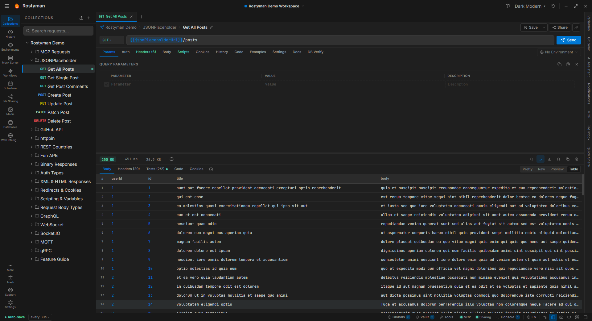Open the Mock Server panel
Screen dimensions: 592x321
click(x=10, y=60)
